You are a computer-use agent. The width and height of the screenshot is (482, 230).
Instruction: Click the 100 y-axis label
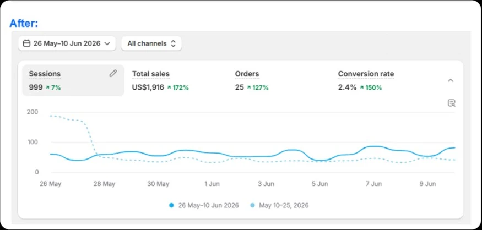(33, 142)
